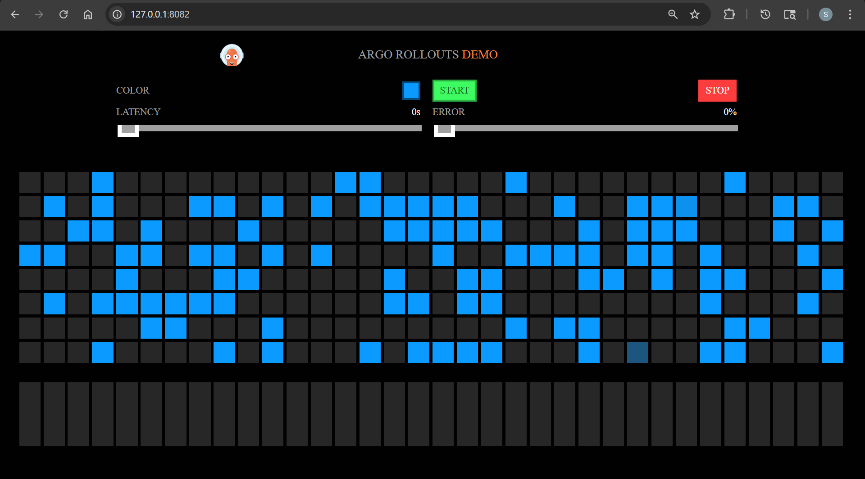Click the ARGO ROLLOUTS DEMO title

(428, 54)
